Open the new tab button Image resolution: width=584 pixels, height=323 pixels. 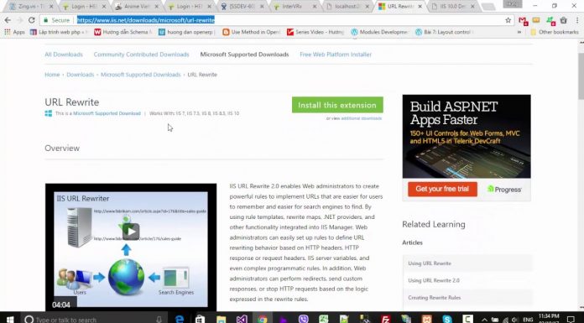(488, 7)
